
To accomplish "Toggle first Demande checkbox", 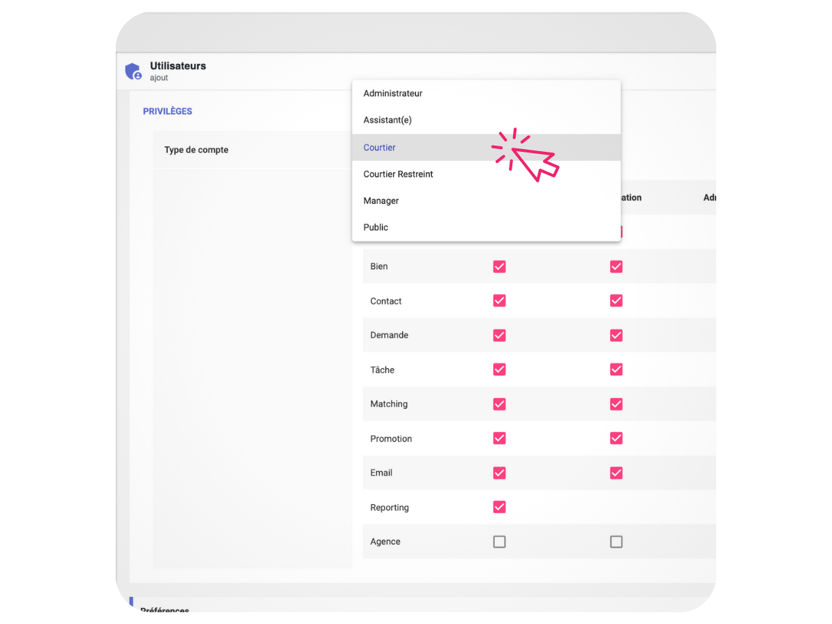I will [499, 335].
